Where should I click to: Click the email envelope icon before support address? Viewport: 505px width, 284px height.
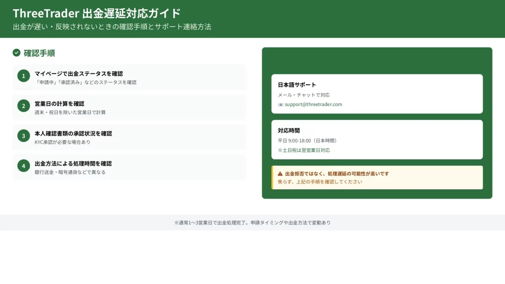[x=281, y=105]
